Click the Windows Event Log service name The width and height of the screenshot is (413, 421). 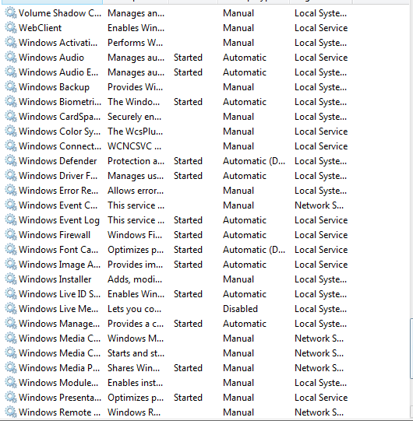click(x=59, y=220)
